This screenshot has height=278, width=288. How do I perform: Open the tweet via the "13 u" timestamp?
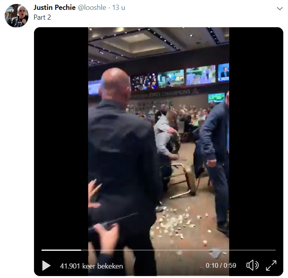click(x=119, y=8)
